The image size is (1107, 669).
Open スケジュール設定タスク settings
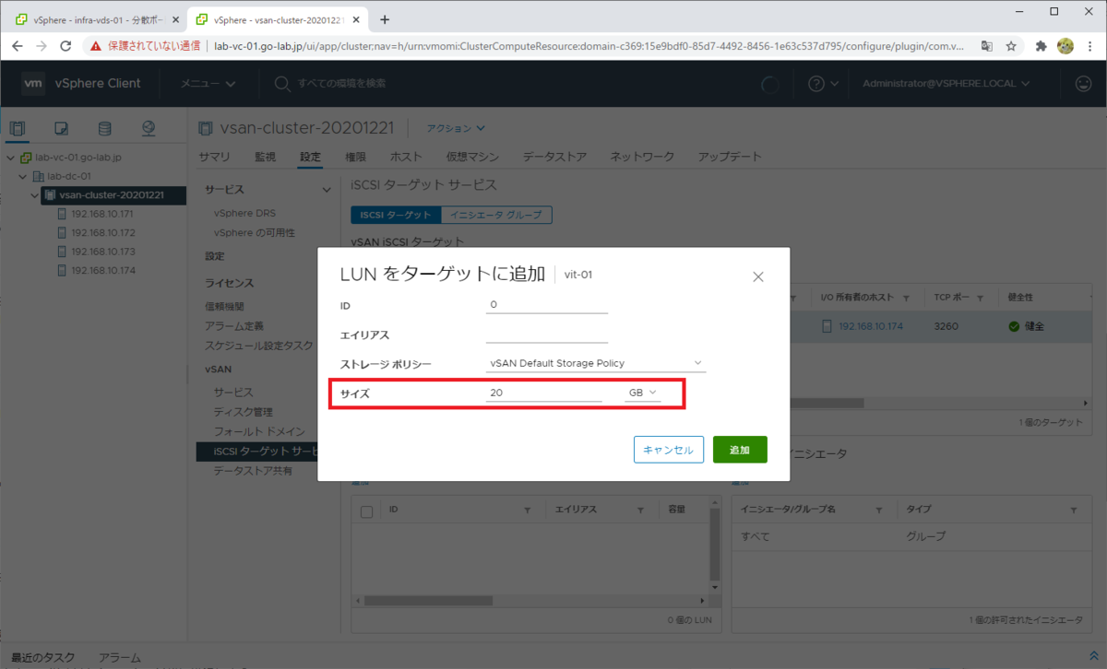pyautogui.click(x=259, y=346)
